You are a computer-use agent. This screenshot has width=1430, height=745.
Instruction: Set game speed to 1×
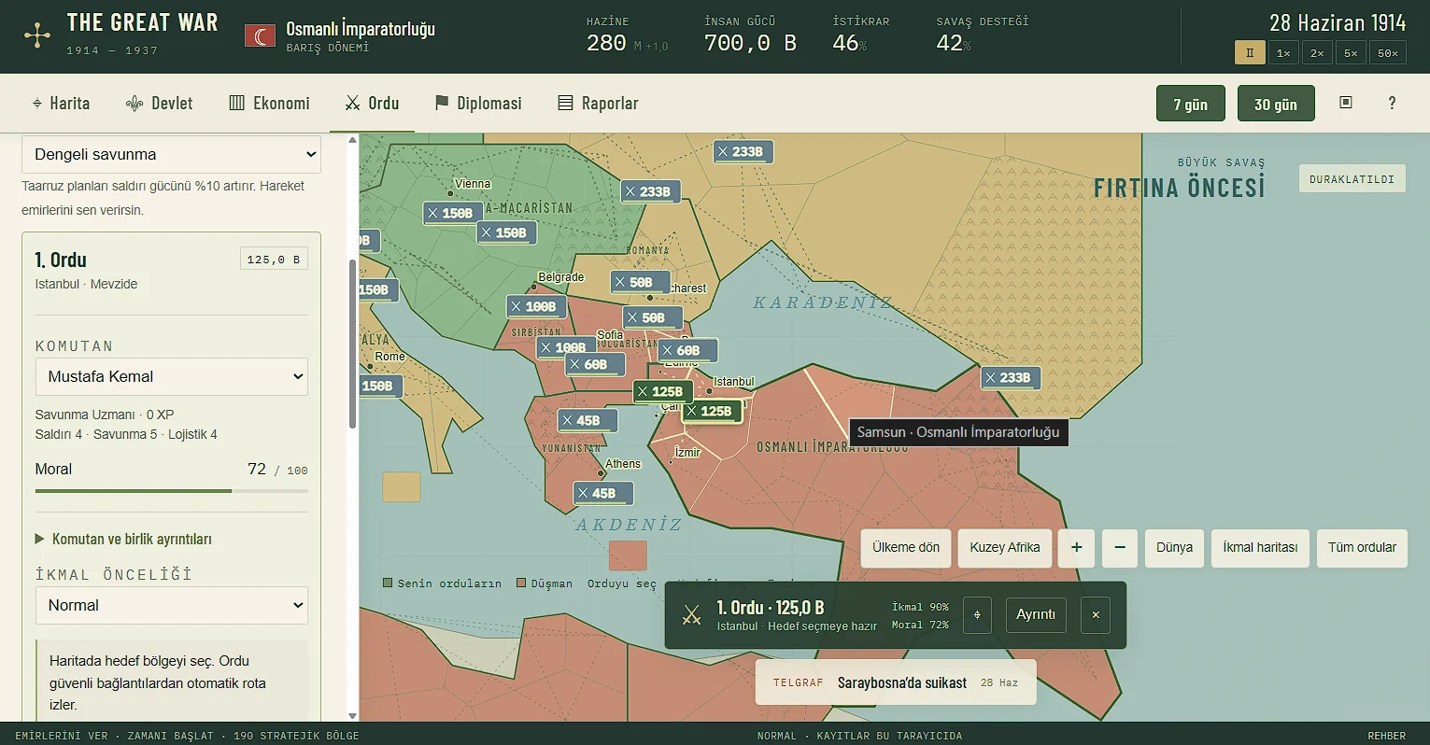click(x=1283, y=53)
